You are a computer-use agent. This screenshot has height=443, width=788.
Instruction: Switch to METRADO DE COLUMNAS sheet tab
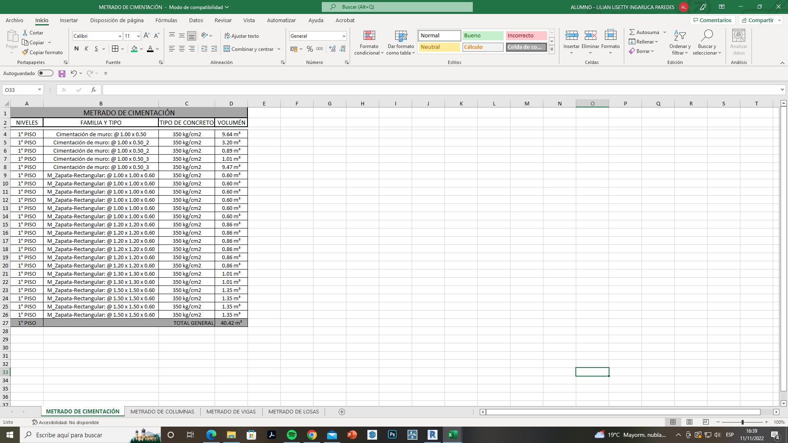click(x=162, y=411)
